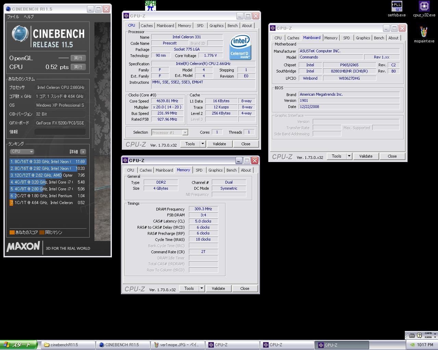Open Bench tab in CPU-Z CPU window
This screenshot has height=350, width=438.
pyautogui.click(x=233, y=26)
